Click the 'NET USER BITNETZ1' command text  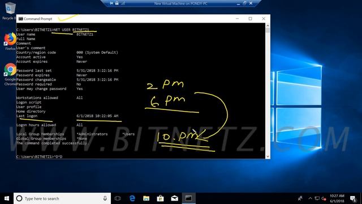coord(71,29)
